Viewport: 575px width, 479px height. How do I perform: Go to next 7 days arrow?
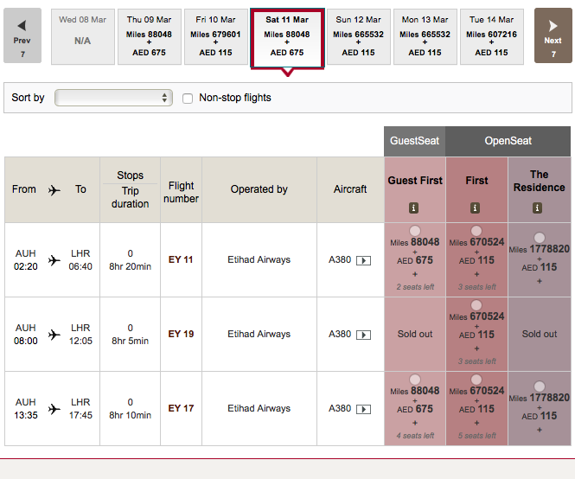pyautogui.click(x=553, y=35)
